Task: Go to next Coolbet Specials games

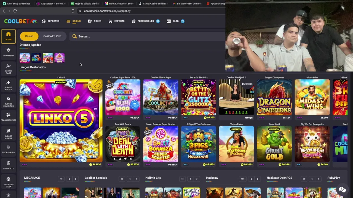Action: tap(136, 179)
